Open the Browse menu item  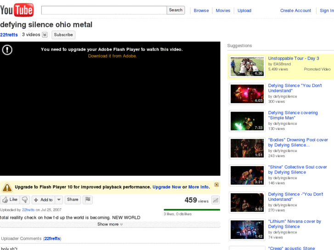[201, 11]
